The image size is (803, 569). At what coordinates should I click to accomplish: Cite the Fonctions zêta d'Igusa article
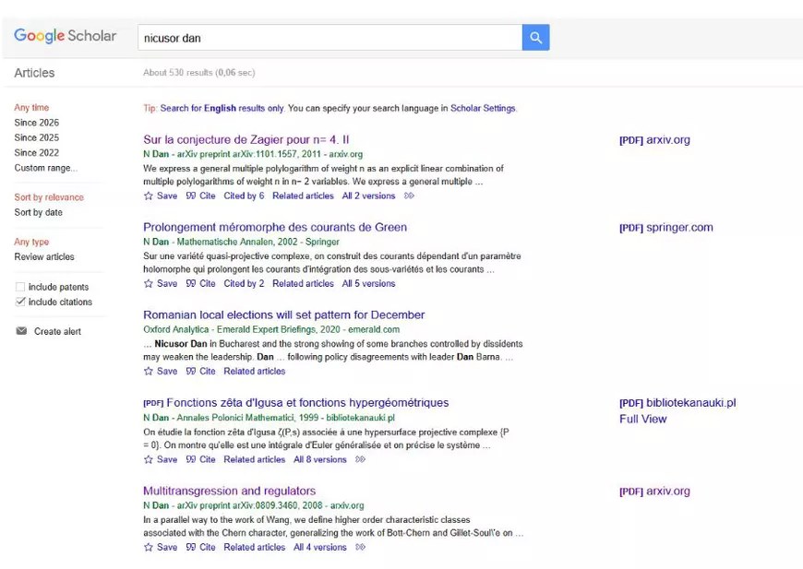click(x=200, y=459)
